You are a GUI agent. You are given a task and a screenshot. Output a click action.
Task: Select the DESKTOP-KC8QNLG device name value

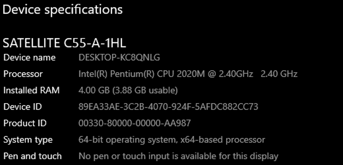[119, 58]
